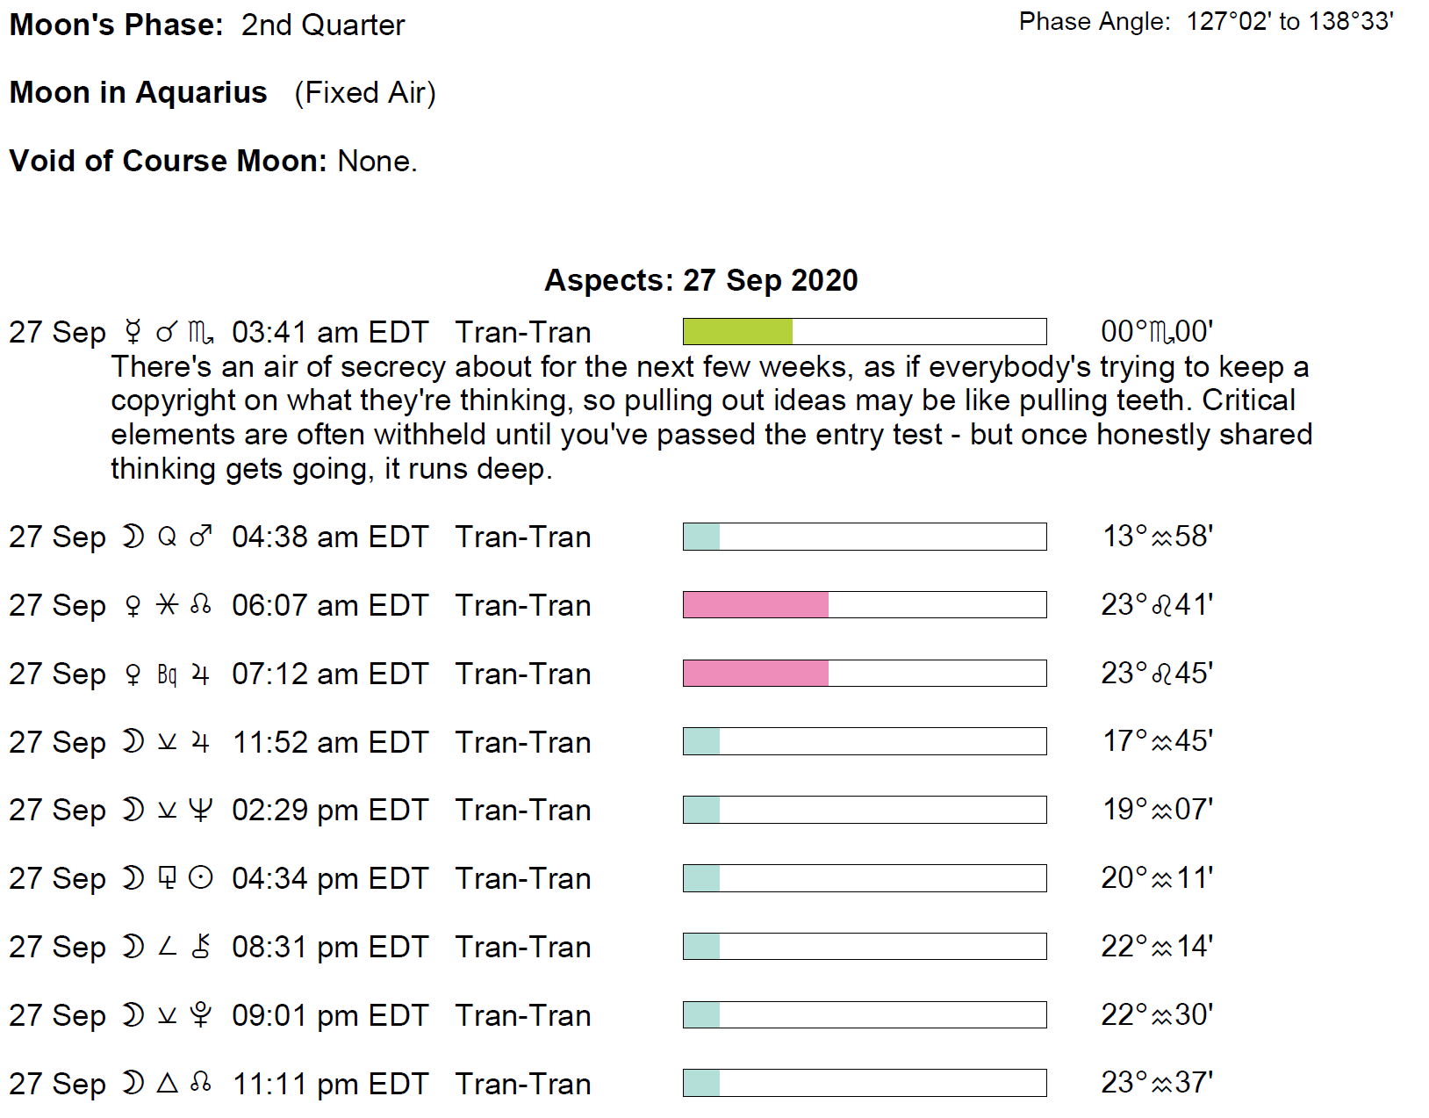Image resolution: width=1429 pixels, height=1118 pixels.
Task: Click the Phase Angle value at the top right
Action: tap(1289, 22)
